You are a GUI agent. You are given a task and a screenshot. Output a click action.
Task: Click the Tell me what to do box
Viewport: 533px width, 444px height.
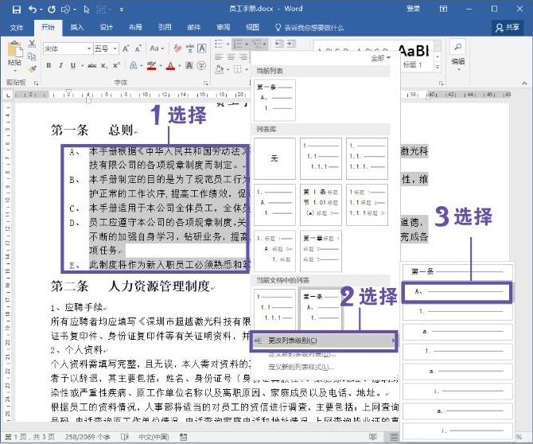(x=309, y=28)
